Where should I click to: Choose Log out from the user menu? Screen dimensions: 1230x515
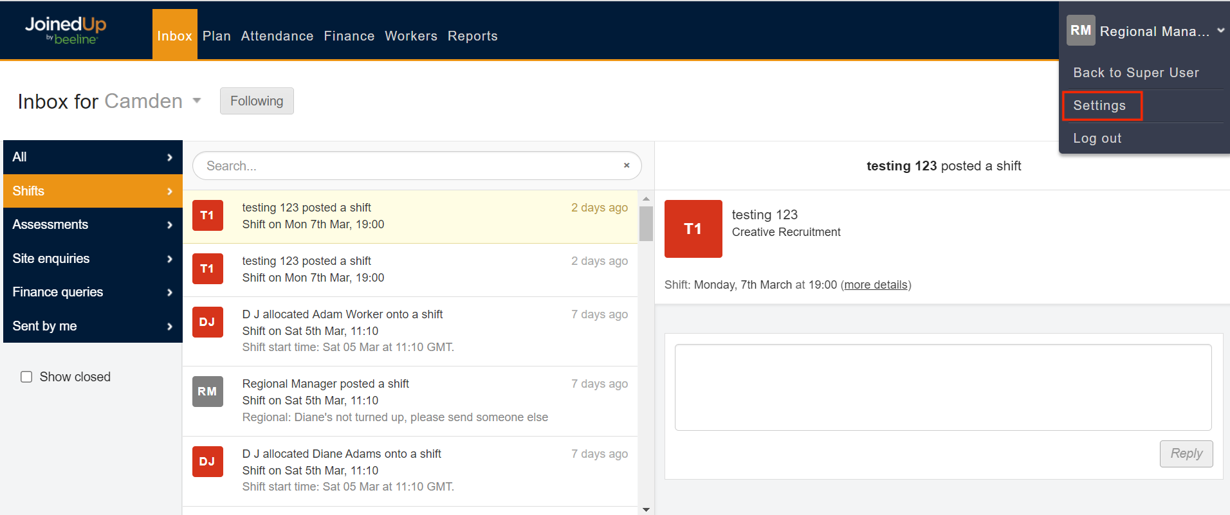[1097, 138]
